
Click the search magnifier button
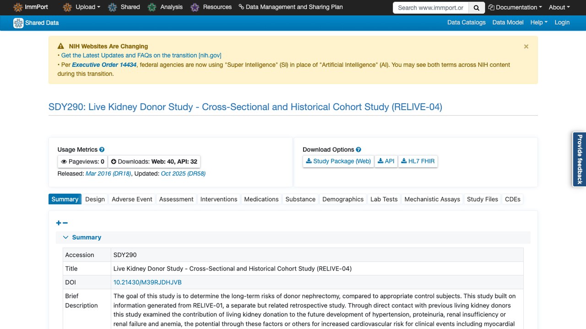pyautogui.click(x=477, y=7)
